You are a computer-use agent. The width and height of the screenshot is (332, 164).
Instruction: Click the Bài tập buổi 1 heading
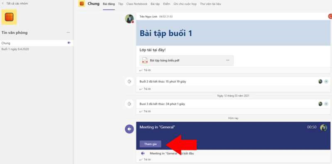(166, 33)
